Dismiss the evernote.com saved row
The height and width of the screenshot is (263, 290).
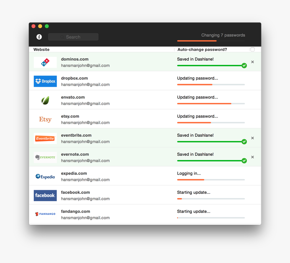pos(253,157)
